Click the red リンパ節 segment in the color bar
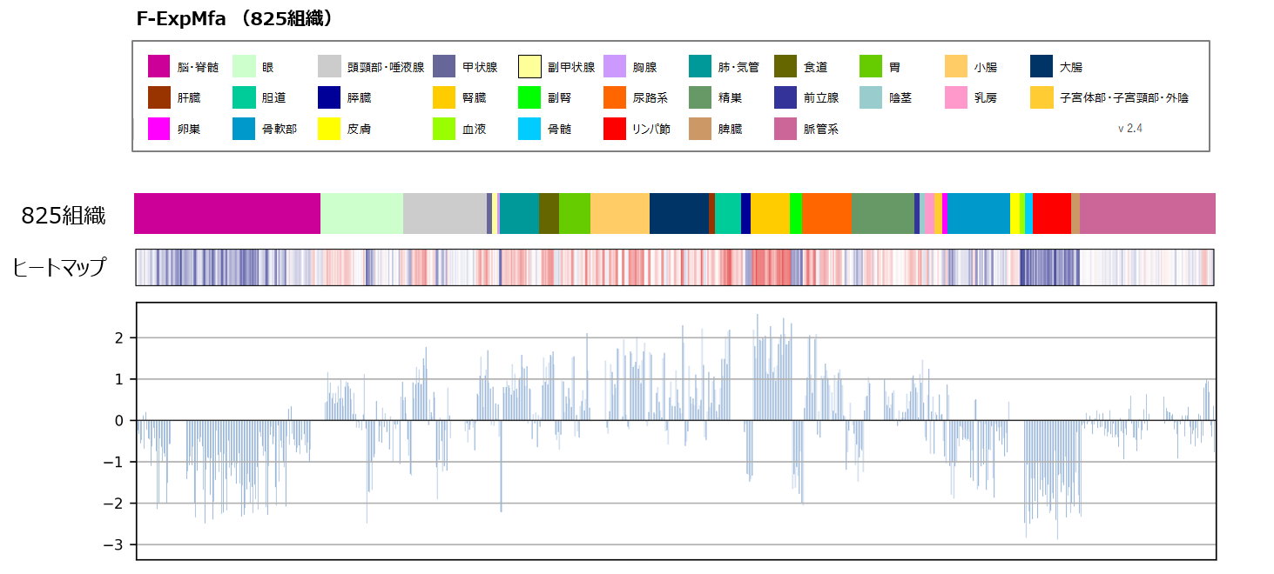This screenshot has width=1274, height=574. [x=1051, y=214]
